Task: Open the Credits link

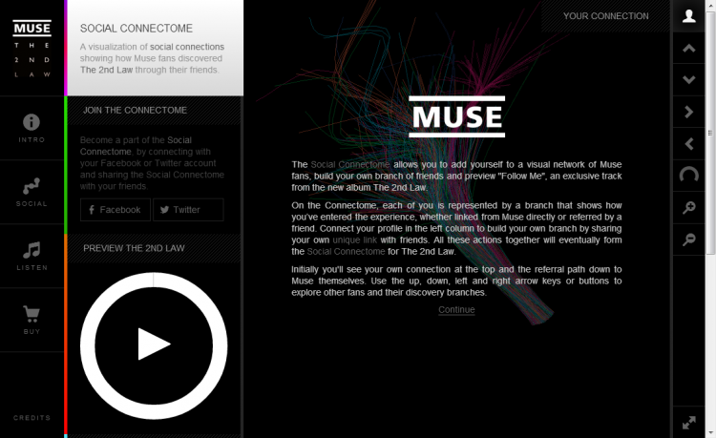Action: pos(32,417)
